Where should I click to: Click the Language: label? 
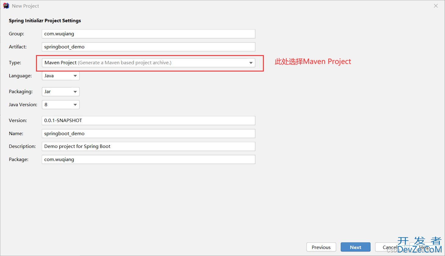tap(20, 76)
